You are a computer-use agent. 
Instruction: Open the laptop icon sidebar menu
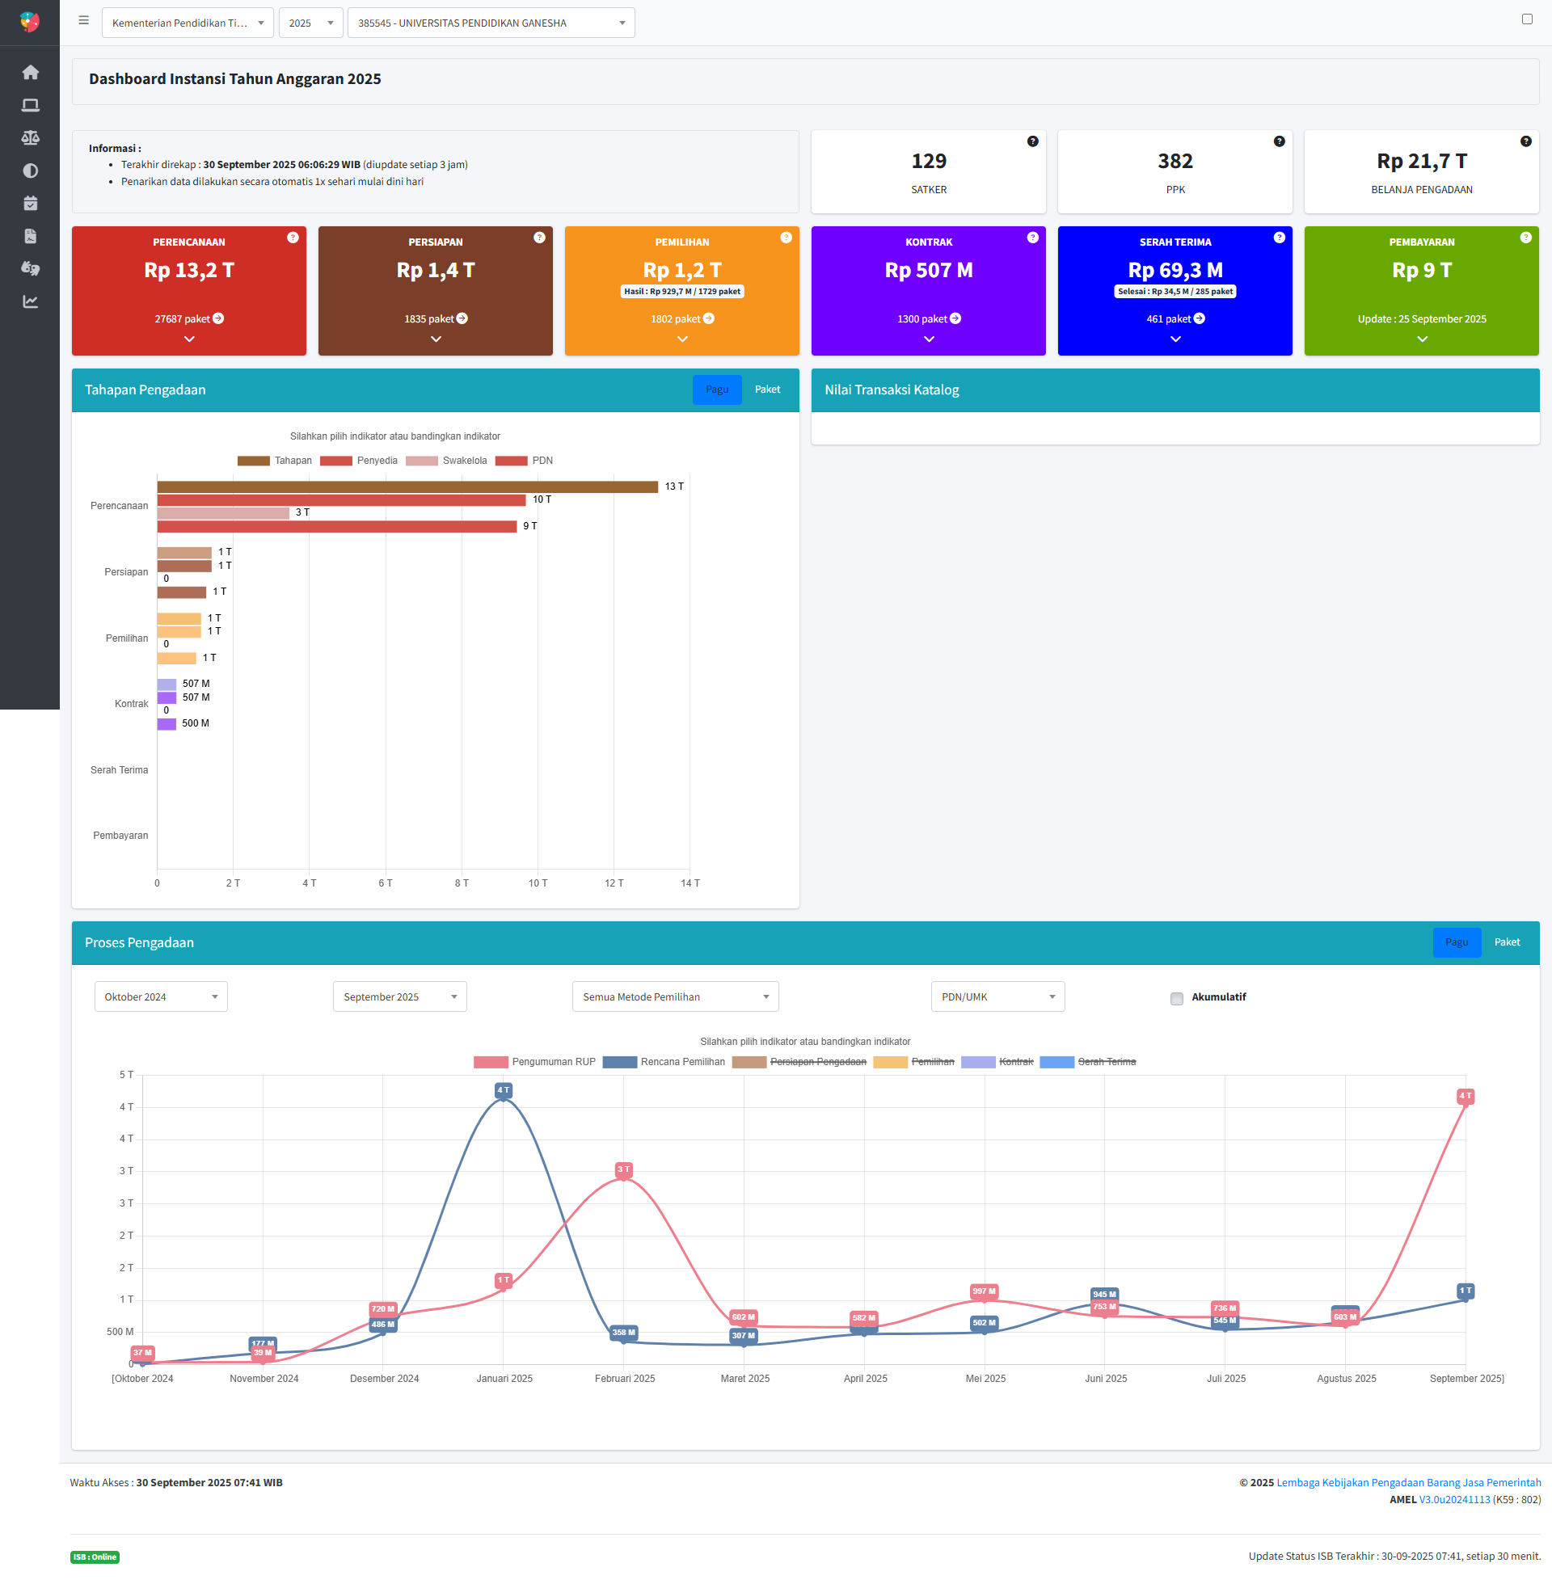[30, 105]
